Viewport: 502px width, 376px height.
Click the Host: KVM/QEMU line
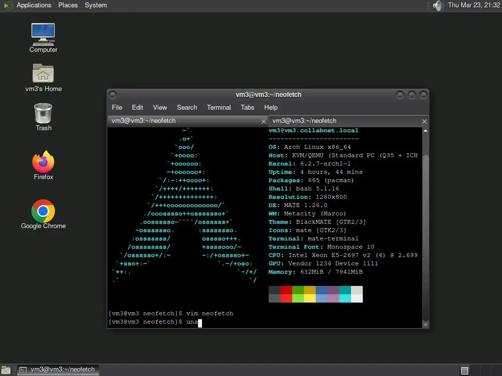click(x=343, y=155)
